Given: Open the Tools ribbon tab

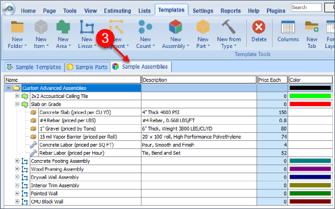Looking at the screenshot, I should (x=70, y=11).
